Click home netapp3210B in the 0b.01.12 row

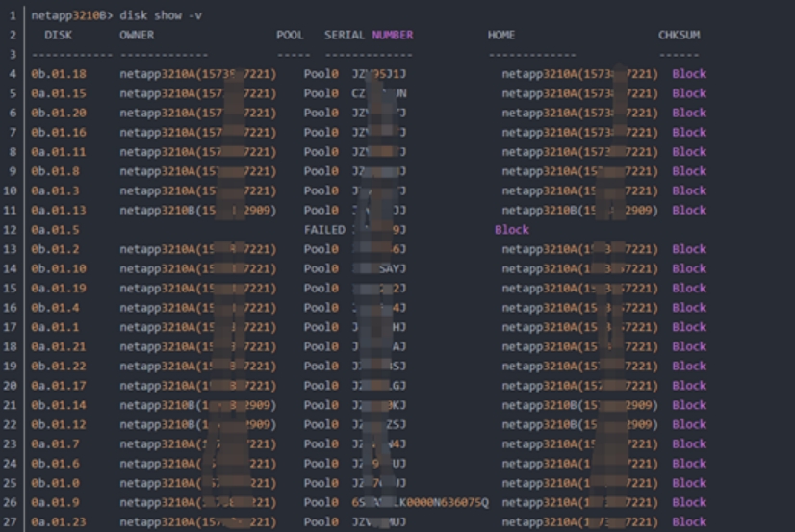click(580, 424)
